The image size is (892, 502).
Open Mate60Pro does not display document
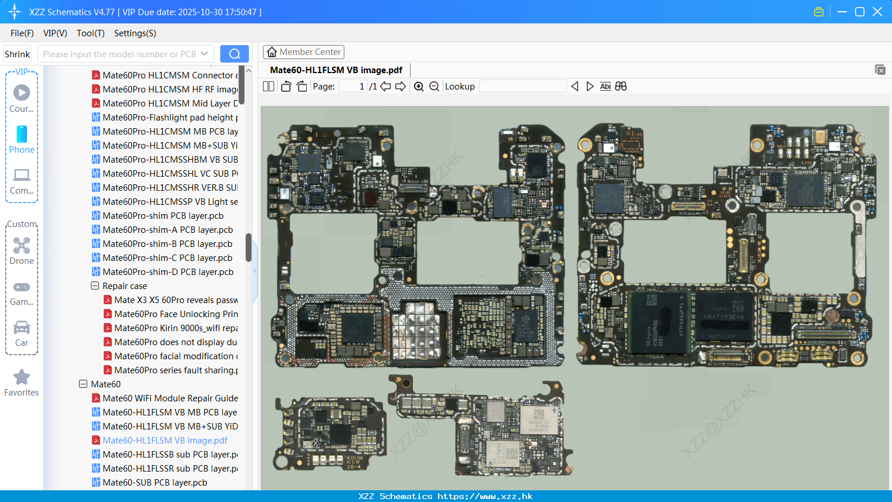170,342
